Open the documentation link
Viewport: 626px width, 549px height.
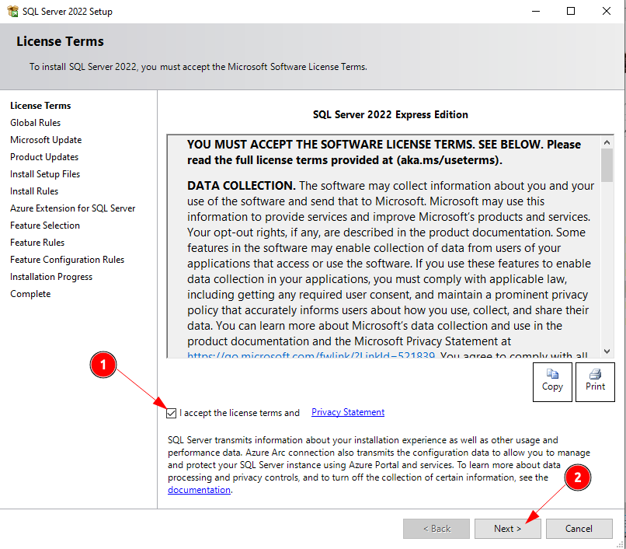coord(199,490)
